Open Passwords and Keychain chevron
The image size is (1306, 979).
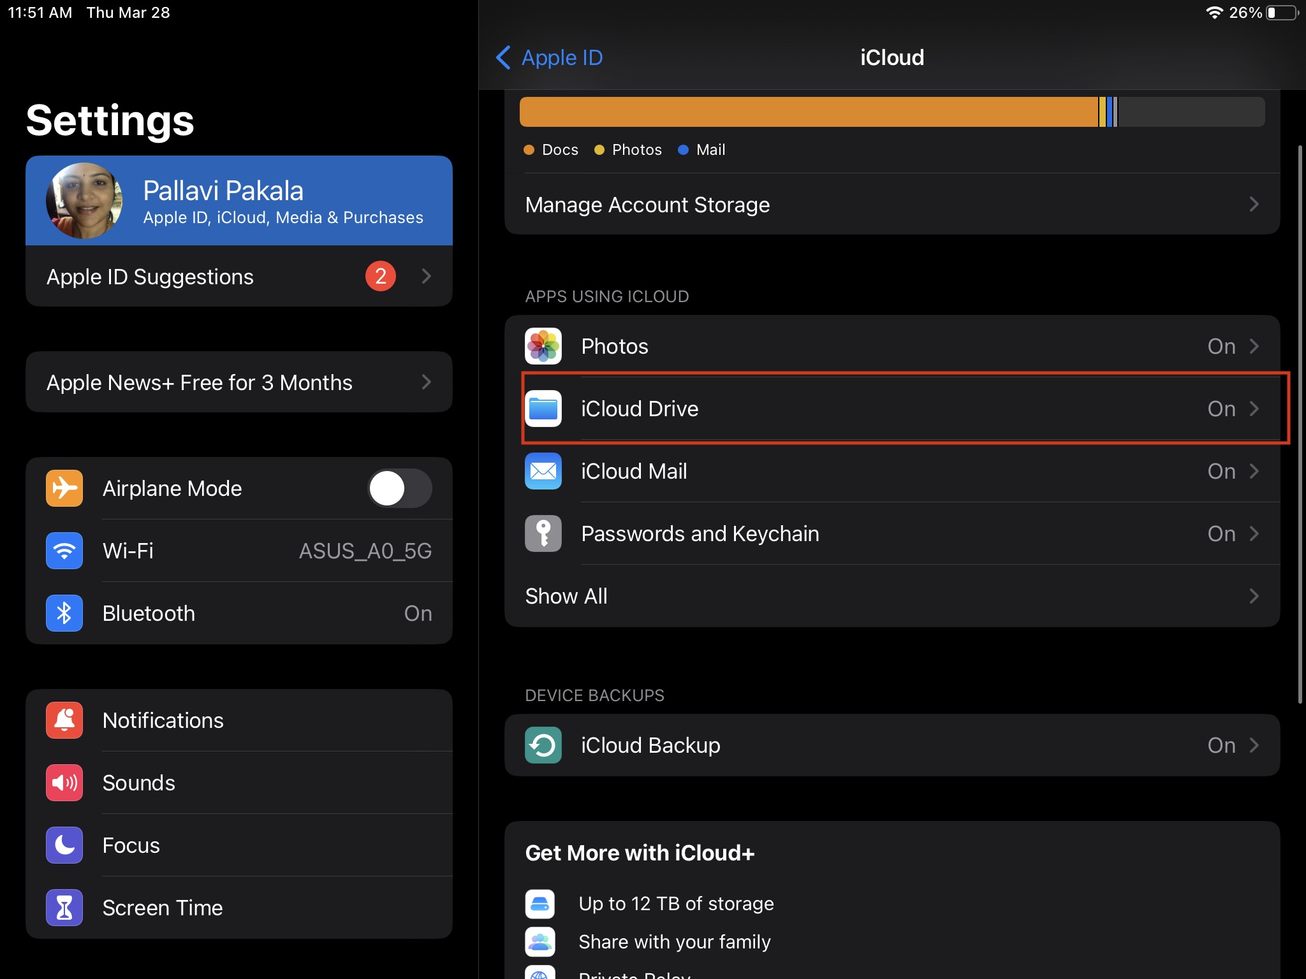[x=1254, y=533]
